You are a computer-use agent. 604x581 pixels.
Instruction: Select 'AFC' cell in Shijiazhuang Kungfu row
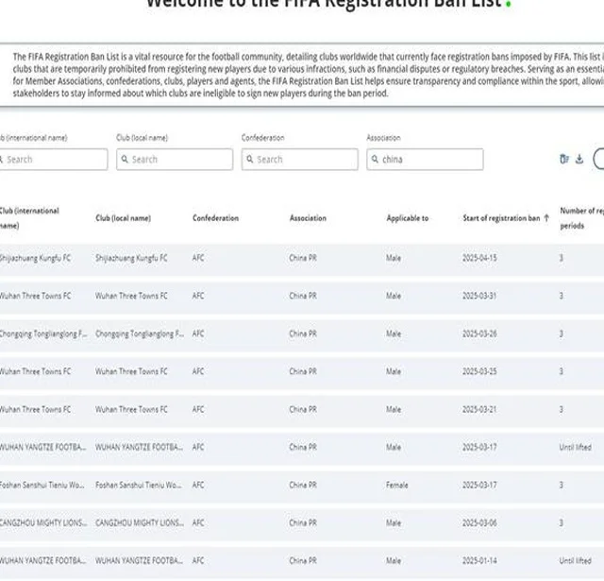198,258
